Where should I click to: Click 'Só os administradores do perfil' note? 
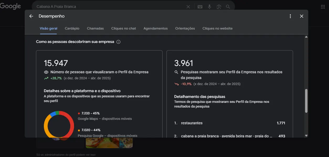click(66, 155)
